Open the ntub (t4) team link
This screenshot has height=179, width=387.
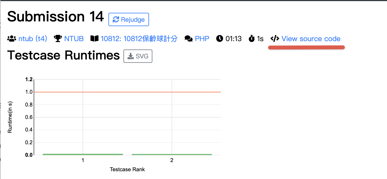[33, 39]
